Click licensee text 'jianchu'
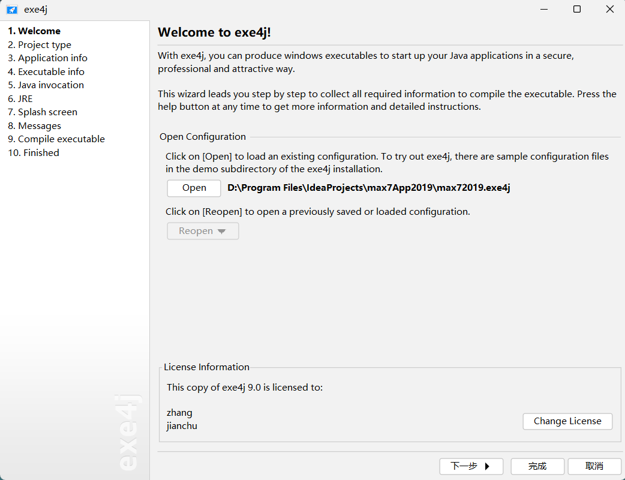Viewport: 625px width, 480px height. click(x=182, y=426)
